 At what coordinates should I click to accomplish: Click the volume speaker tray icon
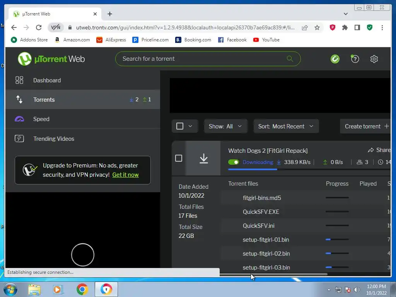357,290
